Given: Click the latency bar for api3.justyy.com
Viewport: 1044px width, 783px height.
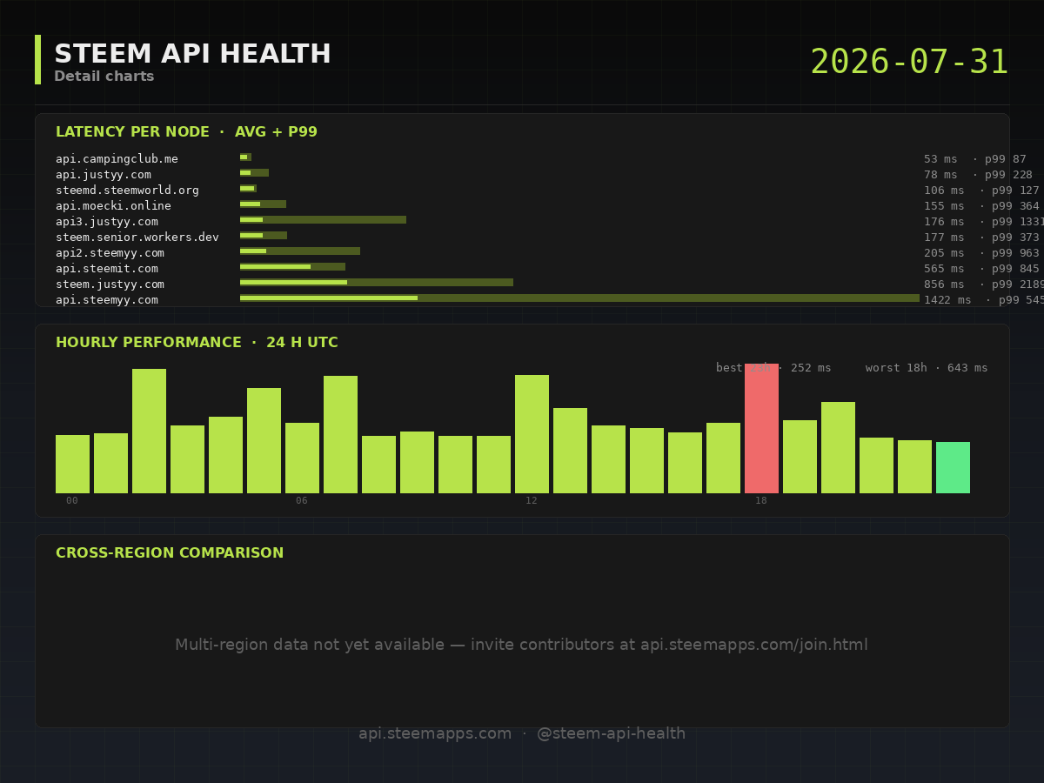Looking at the screenshot, I should tap(323, 219).
